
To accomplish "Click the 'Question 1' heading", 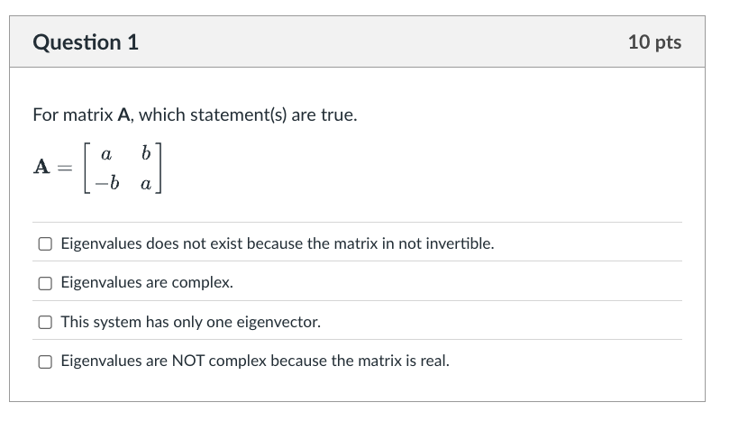I will [x=86, y=42].
